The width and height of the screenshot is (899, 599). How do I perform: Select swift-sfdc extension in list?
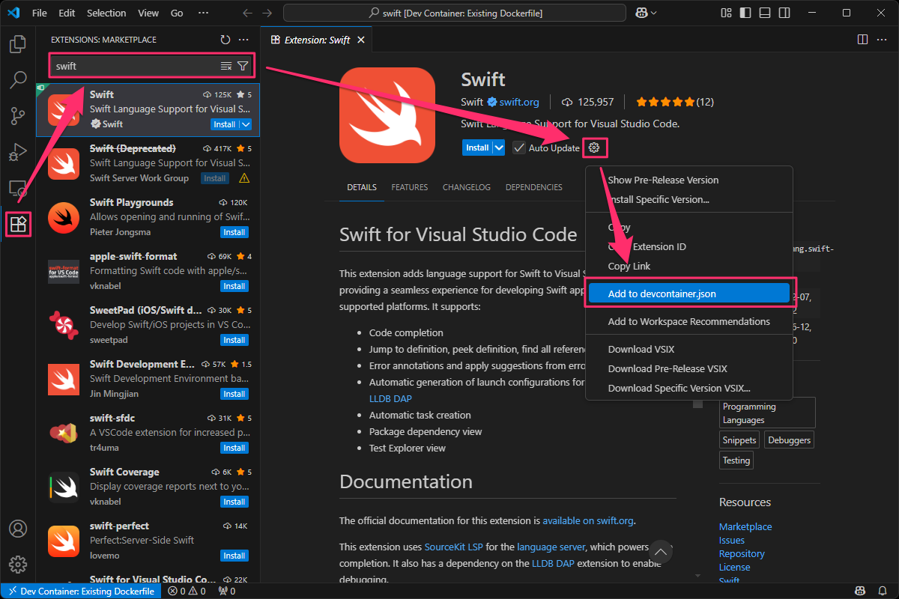pos(148,433)
